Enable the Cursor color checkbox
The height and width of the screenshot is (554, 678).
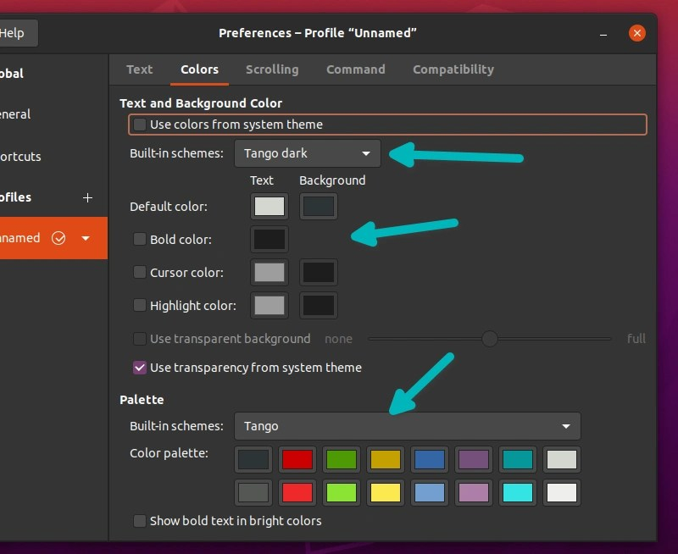(x=140, y=273)
